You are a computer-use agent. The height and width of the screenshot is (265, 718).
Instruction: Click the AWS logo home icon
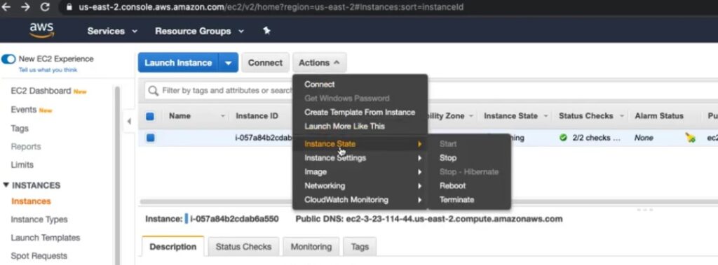click(41, 30)
